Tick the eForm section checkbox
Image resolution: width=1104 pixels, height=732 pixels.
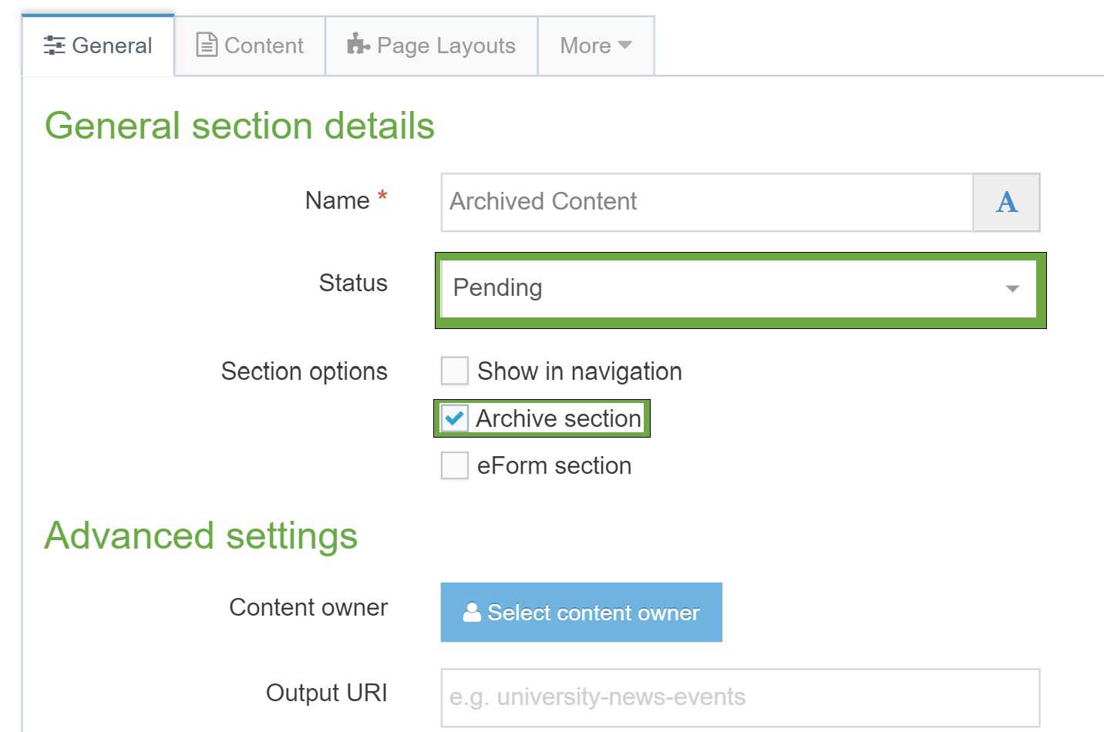[x=454, y=465]
